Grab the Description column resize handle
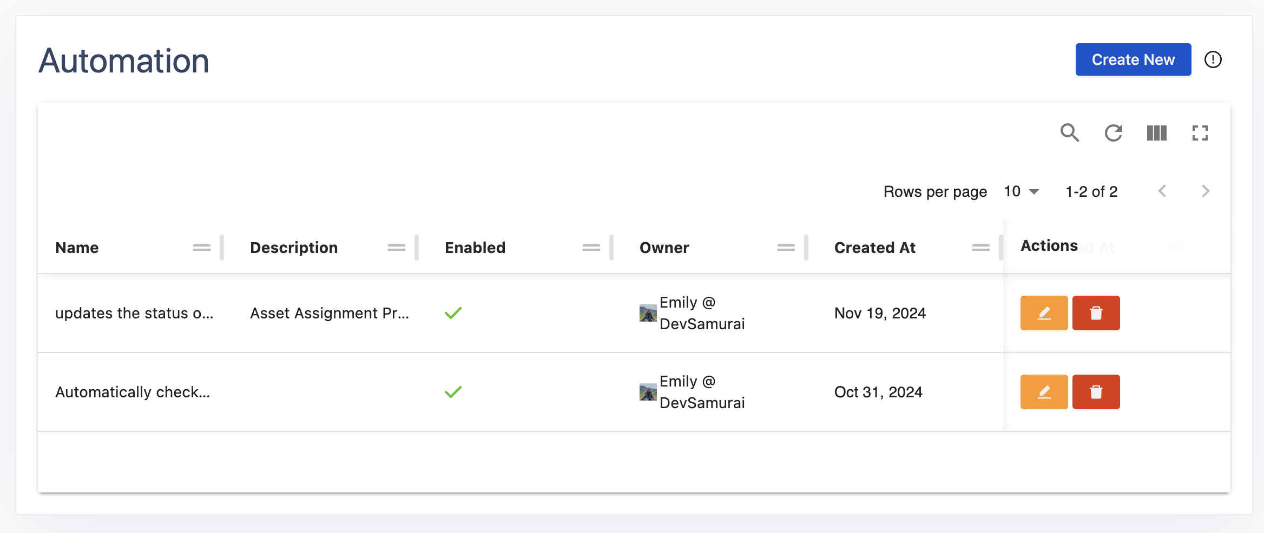 coord(417,248)
